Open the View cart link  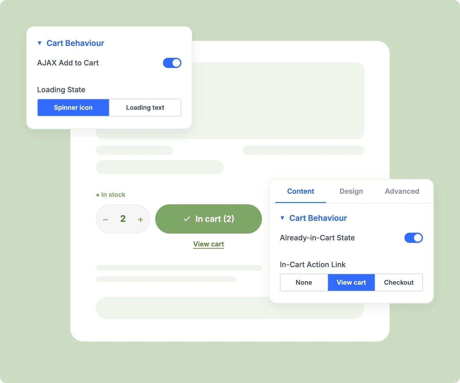click(x=209, y=244)
